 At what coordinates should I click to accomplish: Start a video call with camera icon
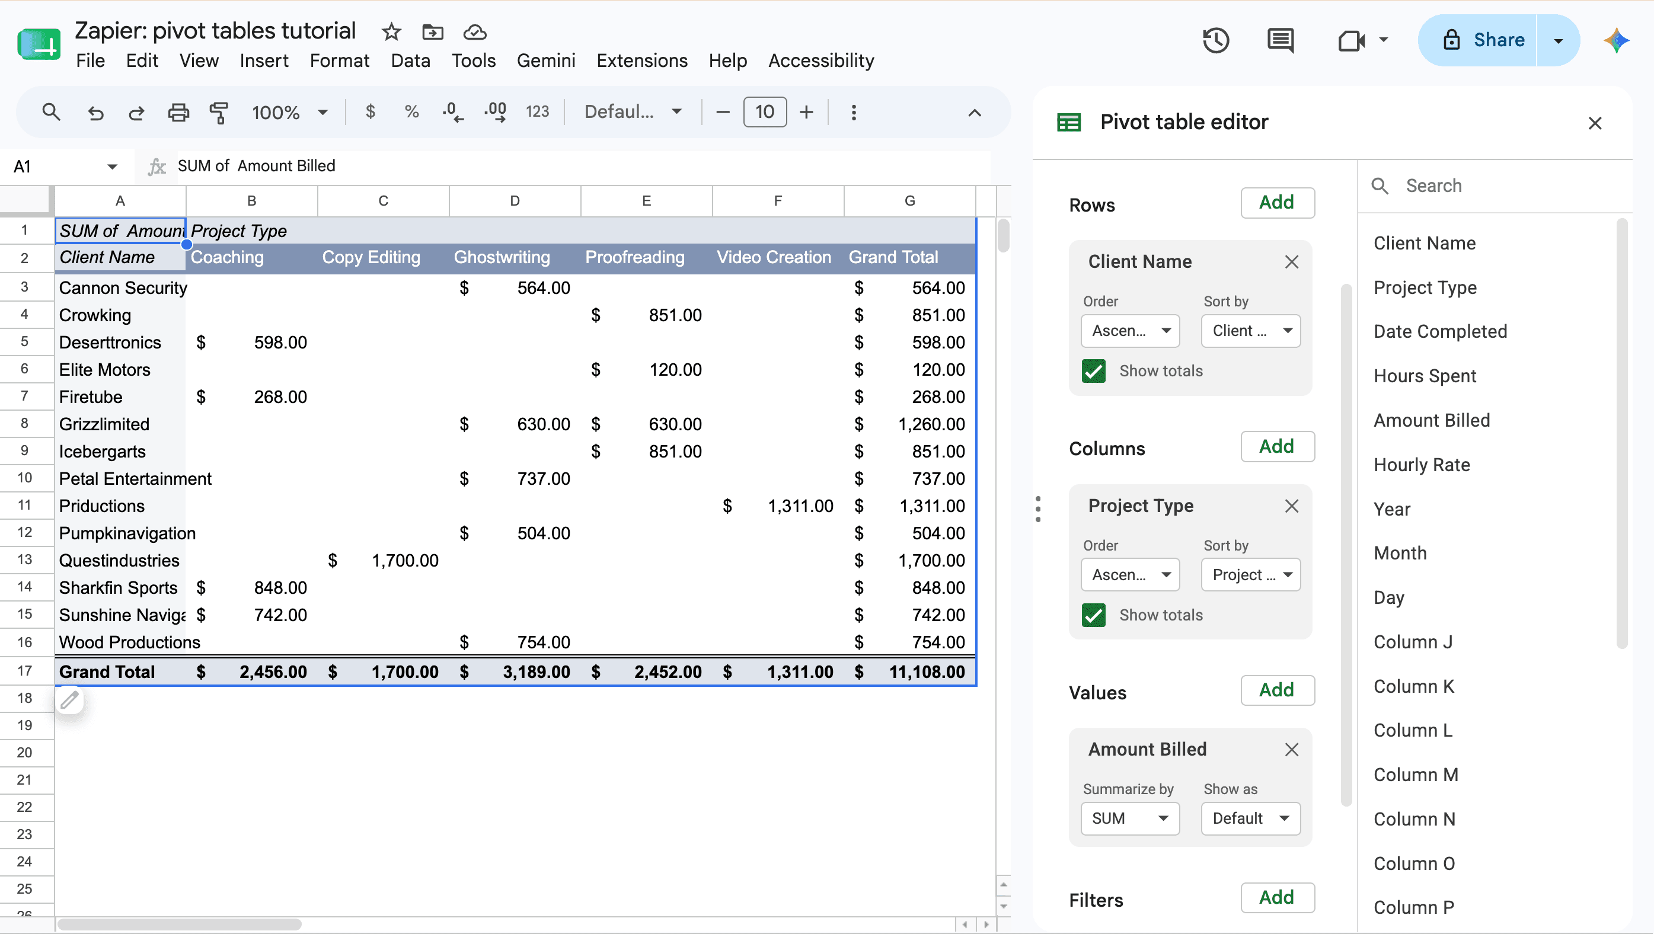coord(1352,40)
